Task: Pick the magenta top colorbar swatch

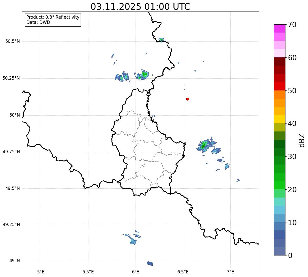Action: (279, 28)
